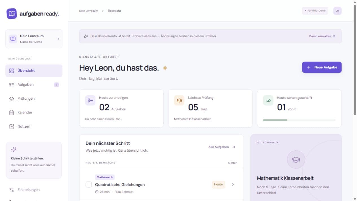
Task: Click the breadcrumb separator chevron
Action: click(103, 11)
